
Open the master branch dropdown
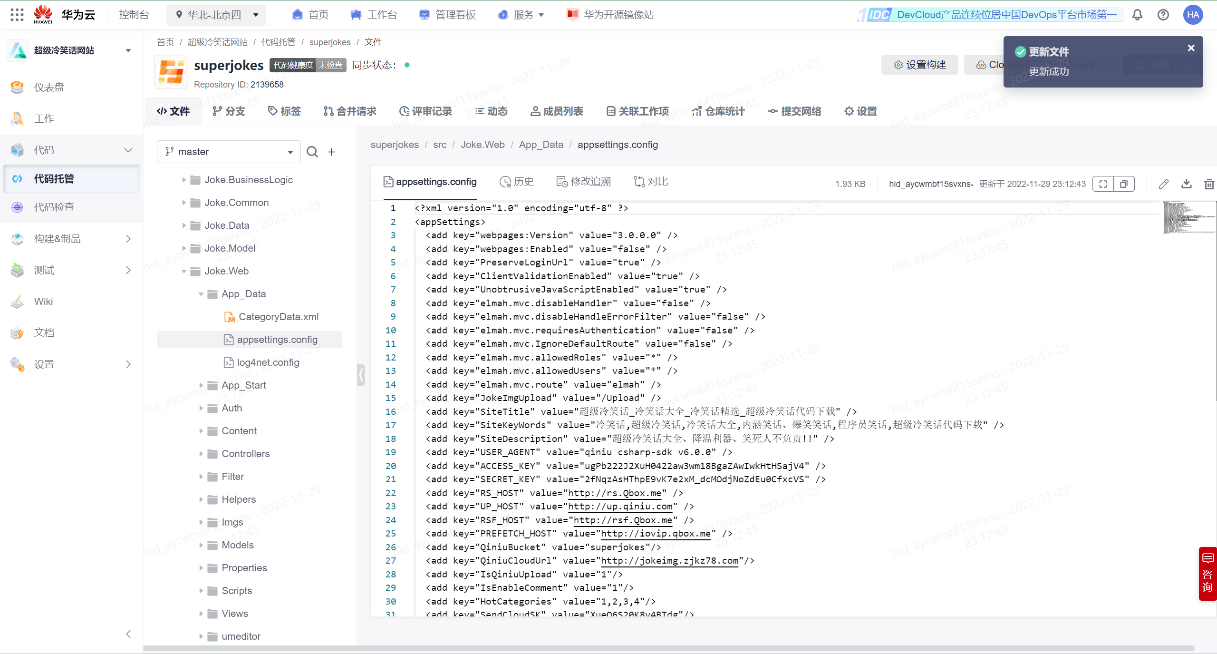229,152
